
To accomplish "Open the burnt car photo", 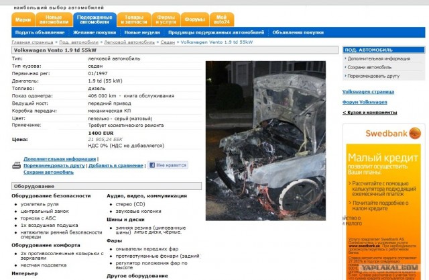I will (265, 141).
